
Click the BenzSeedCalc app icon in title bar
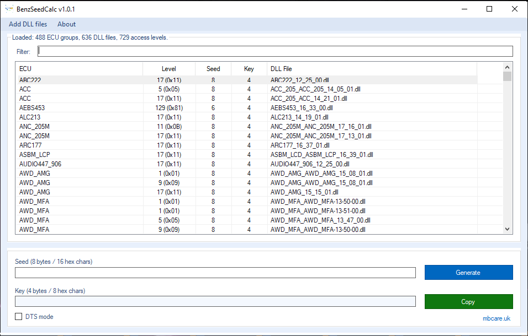click(9, 9)
